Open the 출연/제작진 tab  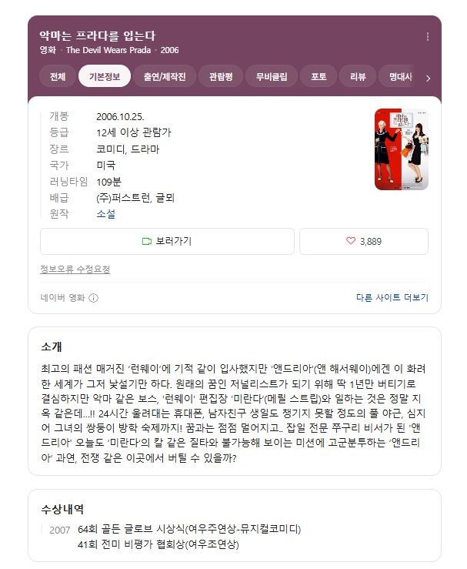coord(165,76)
